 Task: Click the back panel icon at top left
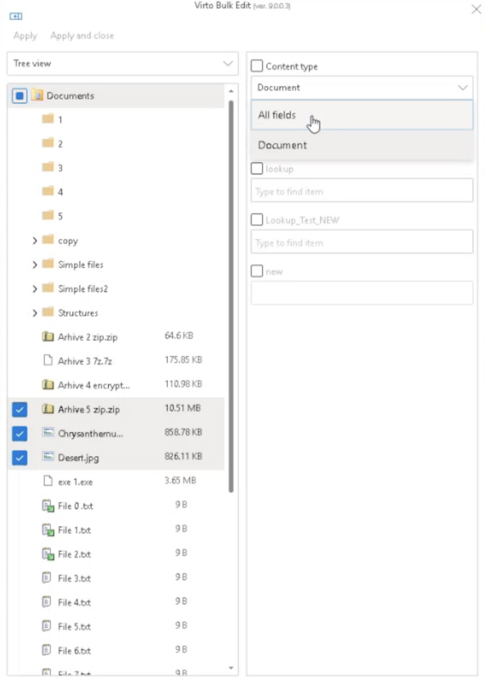[x=16, y=16]
